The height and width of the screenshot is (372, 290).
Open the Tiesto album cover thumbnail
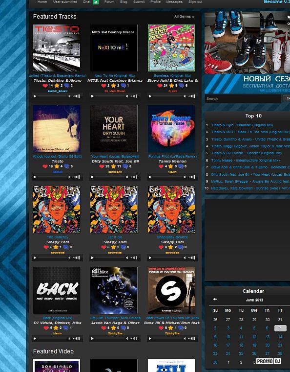pyautogui.click(x=57, y=48)
